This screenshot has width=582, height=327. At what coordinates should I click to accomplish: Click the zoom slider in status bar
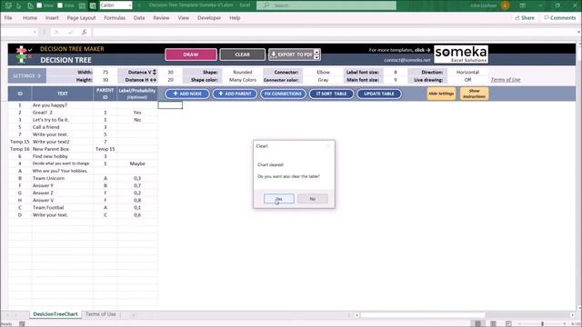(542, 323)
